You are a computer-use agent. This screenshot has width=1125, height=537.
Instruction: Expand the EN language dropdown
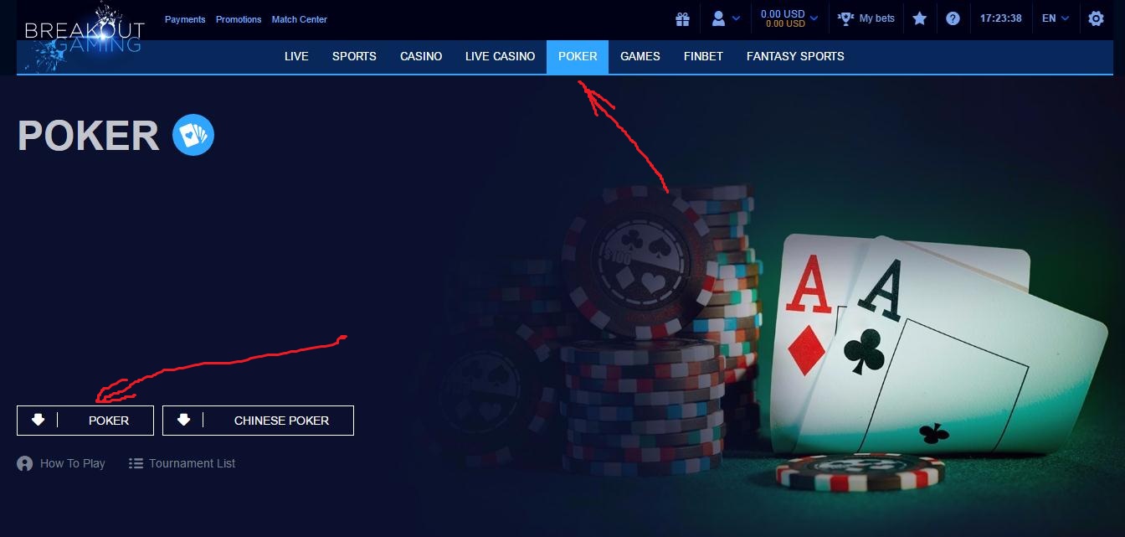pos(1055,18)
